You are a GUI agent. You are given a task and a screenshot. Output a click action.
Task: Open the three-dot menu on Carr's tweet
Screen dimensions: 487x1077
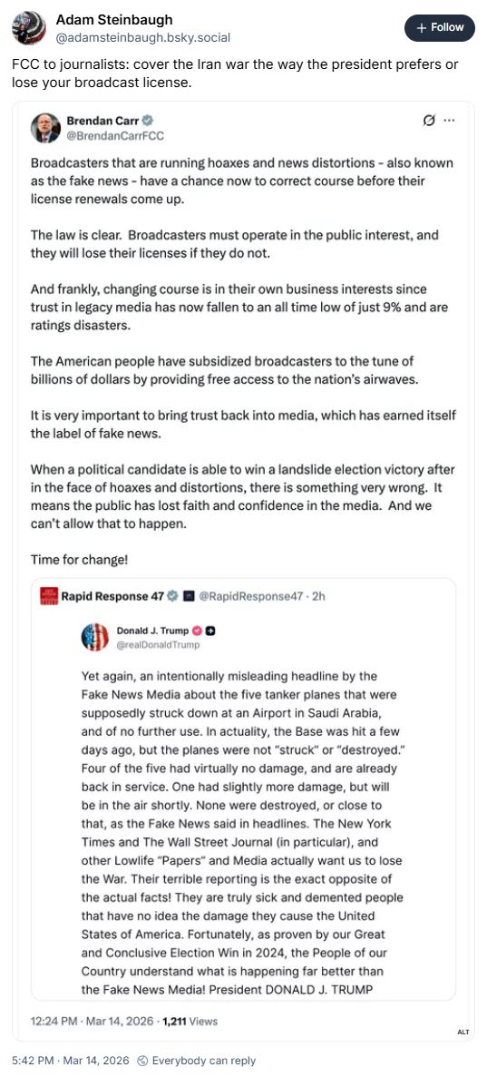pyautogui.click(x=449, y=121)
